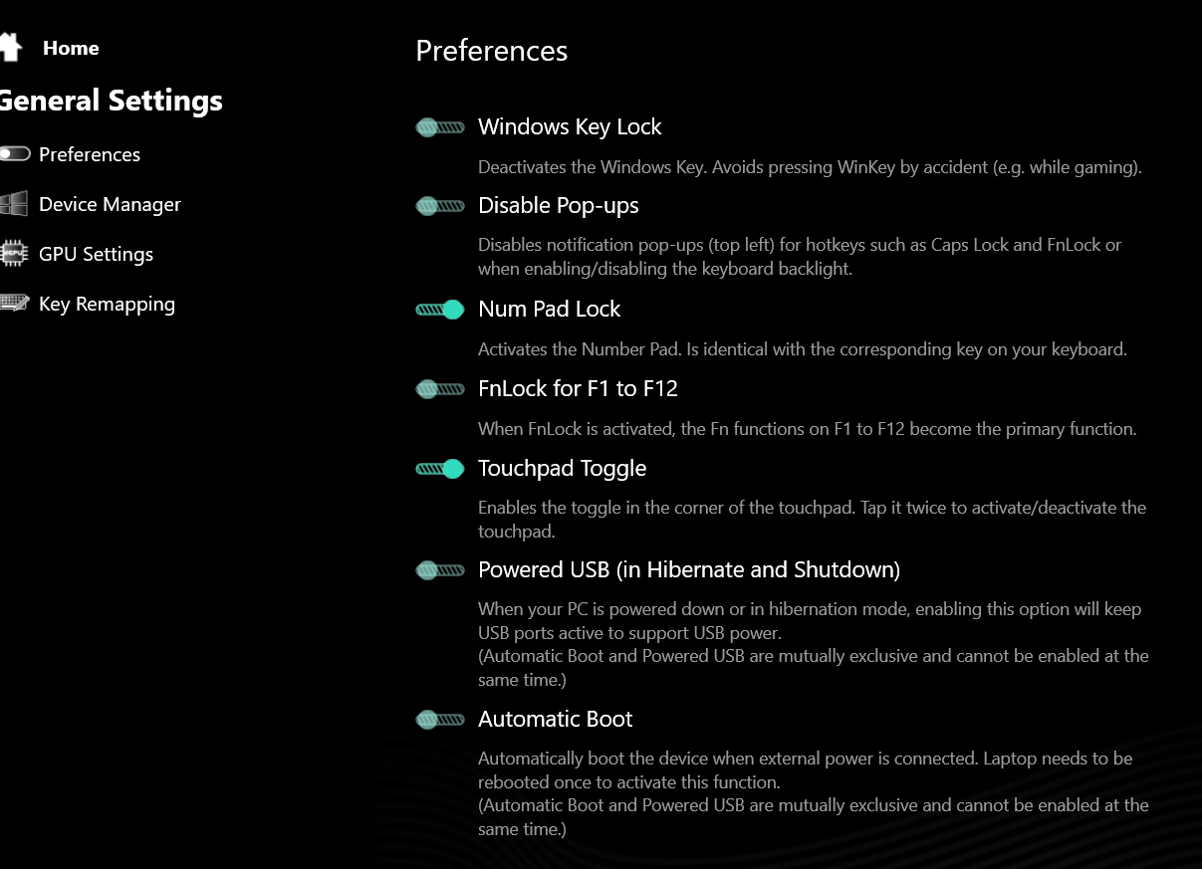Click the Powered USB option title

pos(689,569)
